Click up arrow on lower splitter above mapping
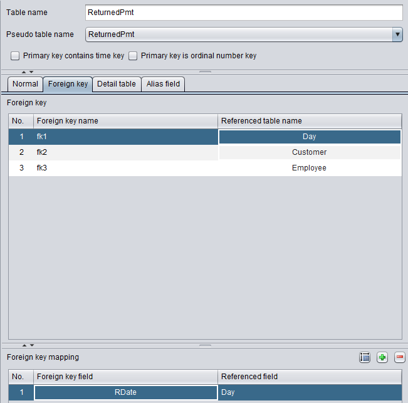 [24, 345]
